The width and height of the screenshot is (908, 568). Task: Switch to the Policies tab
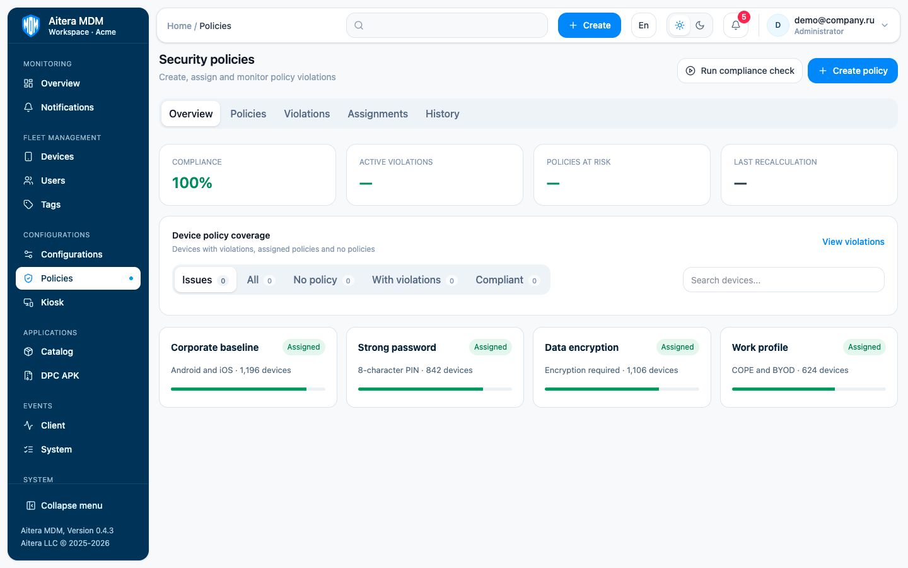248,114
